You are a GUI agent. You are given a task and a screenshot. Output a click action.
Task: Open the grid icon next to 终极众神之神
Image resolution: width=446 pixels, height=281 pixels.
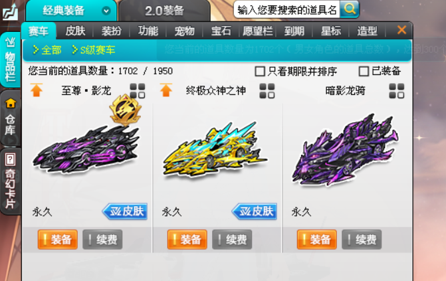pyautogui.click(x=267, y=91)
